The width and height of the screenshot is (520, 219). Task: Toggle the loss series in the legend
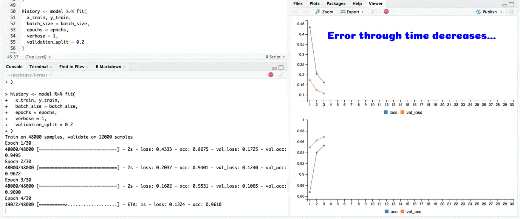click(x=391, y=112)
